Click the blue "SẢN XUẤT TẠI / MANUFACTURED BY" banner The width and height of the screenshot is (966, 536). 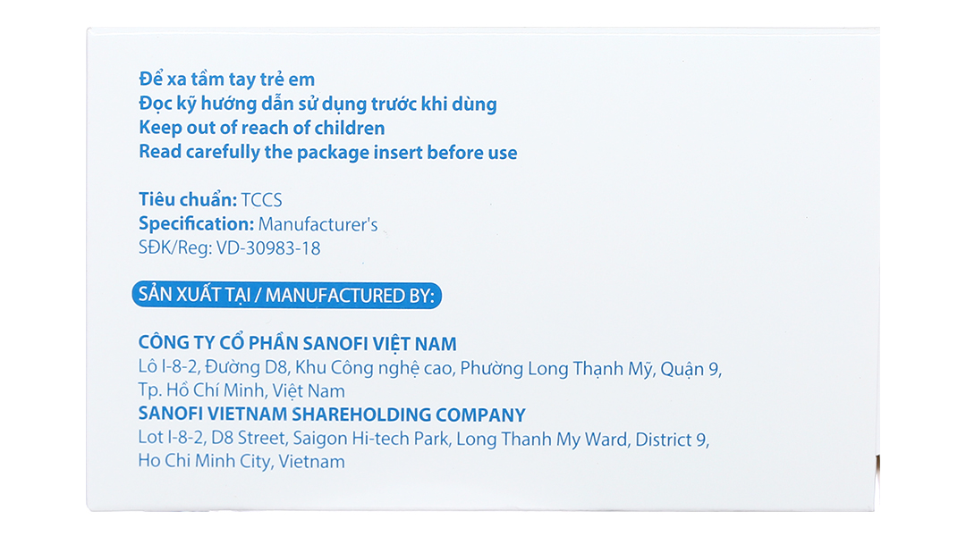point(286,295)
